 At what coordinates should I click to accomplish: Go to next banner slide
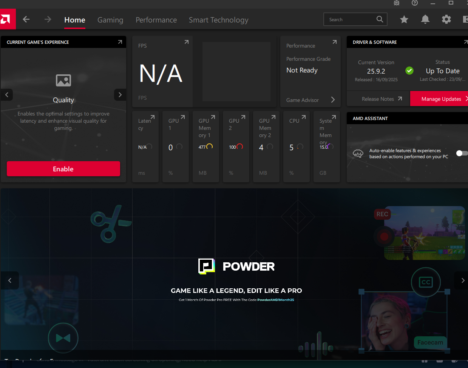[x=462, y=280]
